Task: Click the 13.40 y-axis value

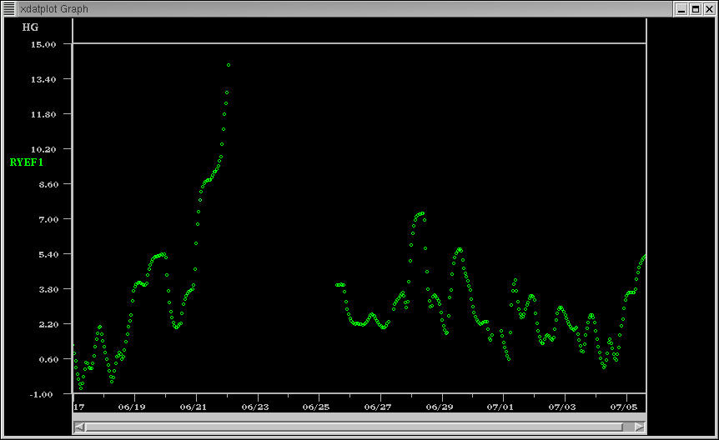Action: coord(43,80)
